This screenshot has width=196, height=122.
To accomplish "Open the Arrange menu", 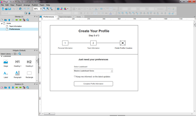I will pos(27,5).
